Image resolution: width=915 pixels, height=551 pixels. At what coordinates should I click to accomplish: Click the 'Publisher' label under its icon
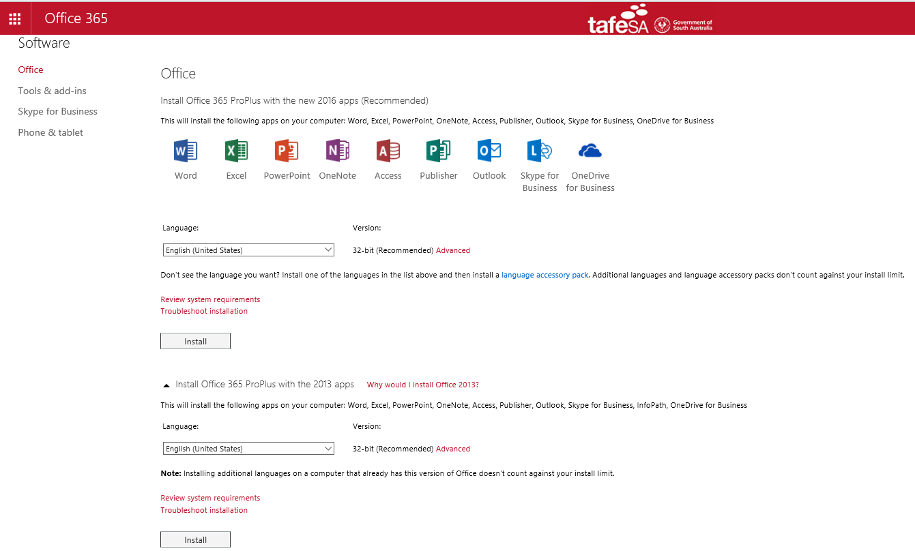439,175
